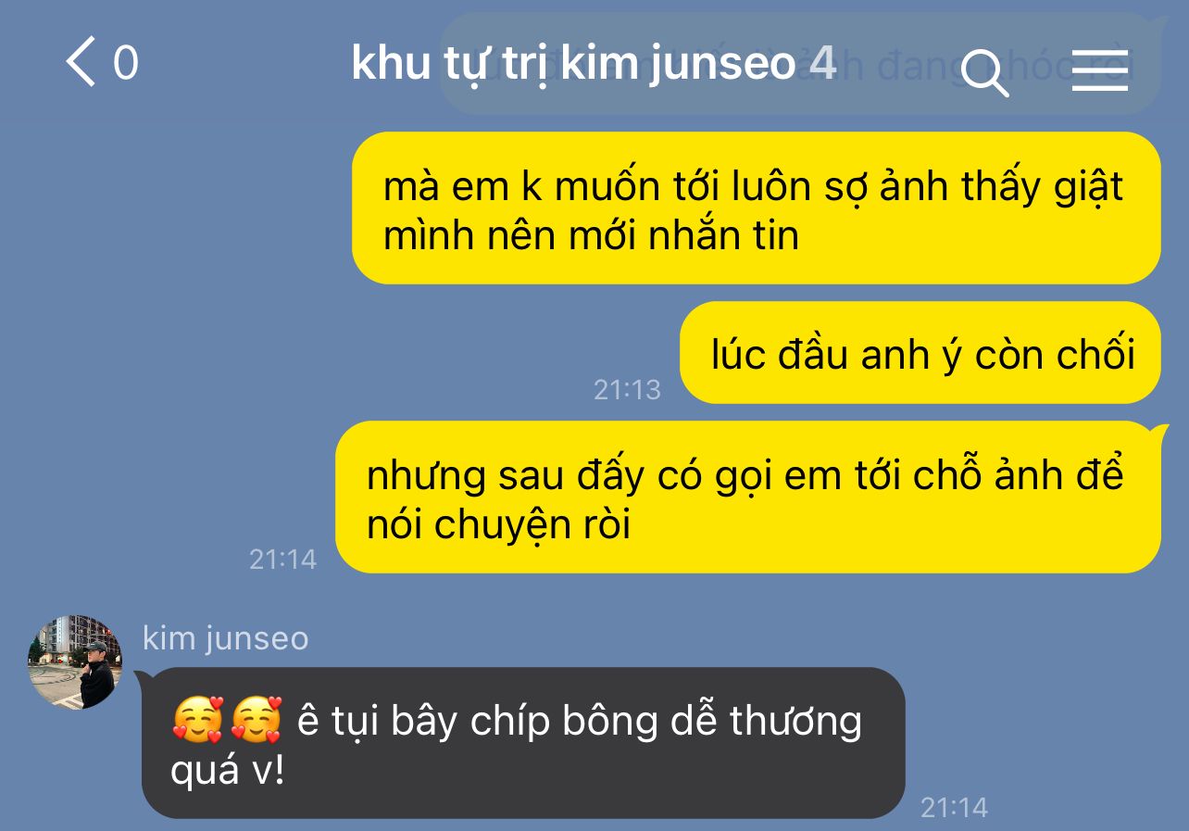Image resolution: width=1189 pixels, height=831 pixels.
Task: Tap the first smiling hearts emoji
Action: pos(198,721)
